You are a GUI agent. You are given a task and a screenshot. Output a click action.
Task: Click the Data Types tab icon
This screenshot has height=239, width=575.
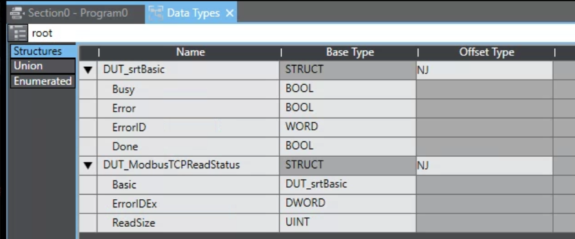coord(155,13)
